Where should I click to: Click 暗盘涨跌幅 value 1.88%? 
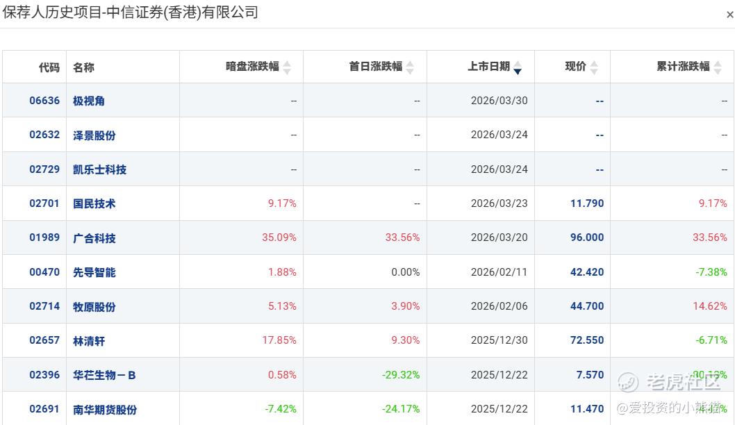[x=282, y=272]
